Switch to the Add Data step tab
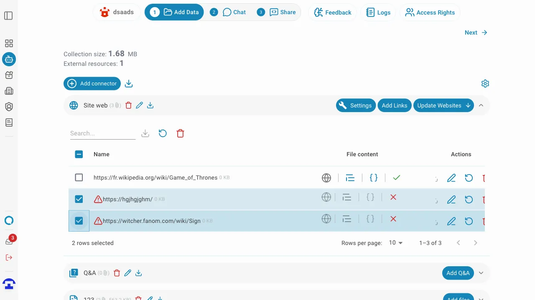This screenshot has height=300, width=535. [x=174, y=12]
